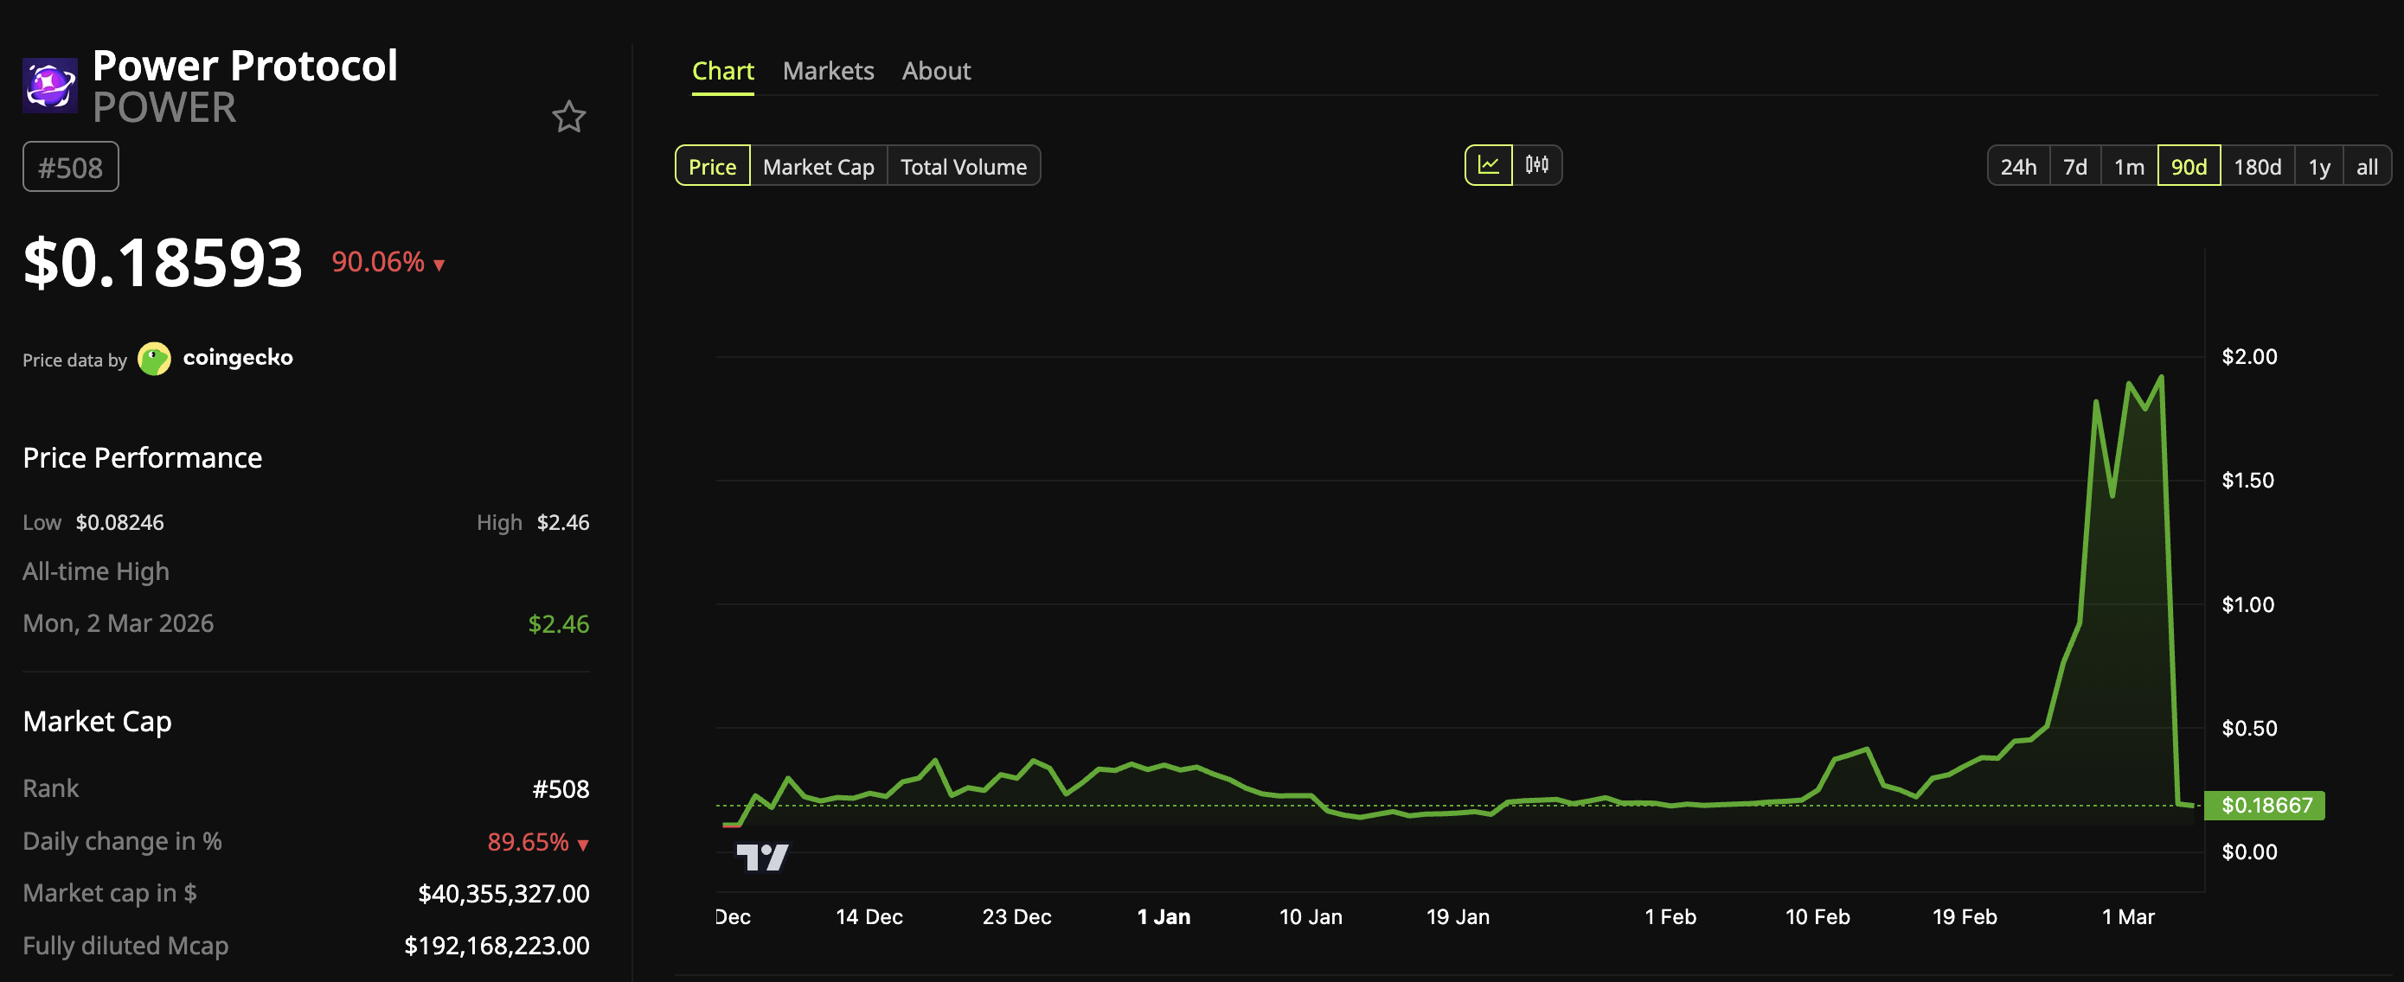Set chart range to 7d

tap(2074, 167)
